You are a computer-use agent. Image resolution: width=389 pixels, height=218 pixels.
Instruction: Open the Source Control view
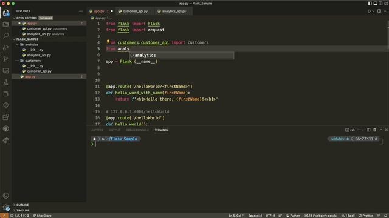[5, 59]
